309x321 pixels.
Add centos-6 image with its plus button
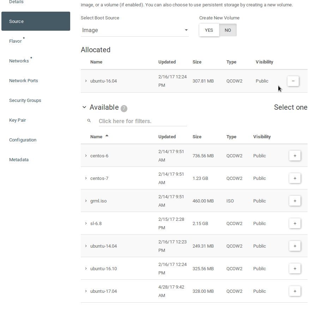click(x=295, y=156)
